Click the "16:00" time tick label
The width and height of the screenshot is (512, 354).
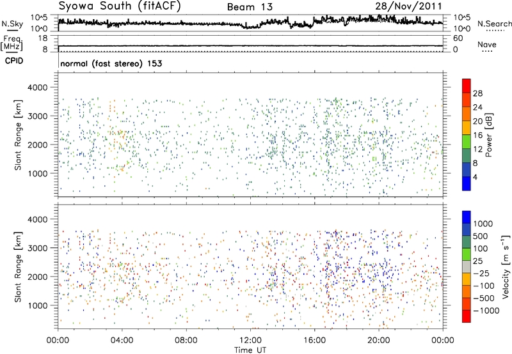(314, 340)
